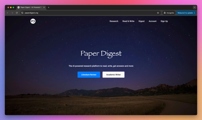Click the browser forward arrow

(12, 13)
